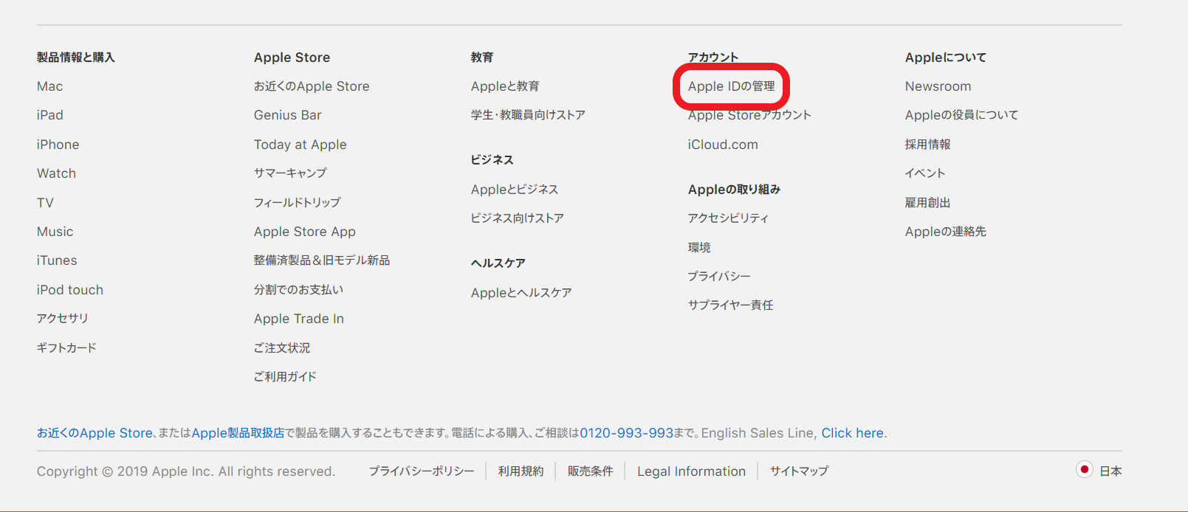This screenshot has height=512, width=1188.
Task: Click the 分割でのお支払い link
Action: [299, 290]
